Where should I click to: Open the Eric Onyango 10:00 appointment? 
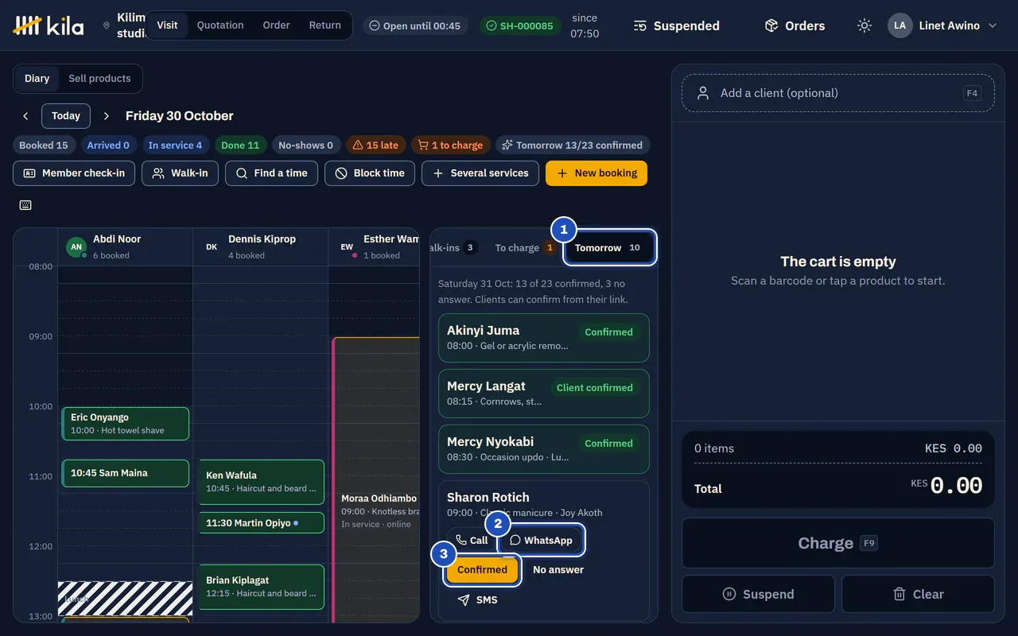tap(126, 424)
